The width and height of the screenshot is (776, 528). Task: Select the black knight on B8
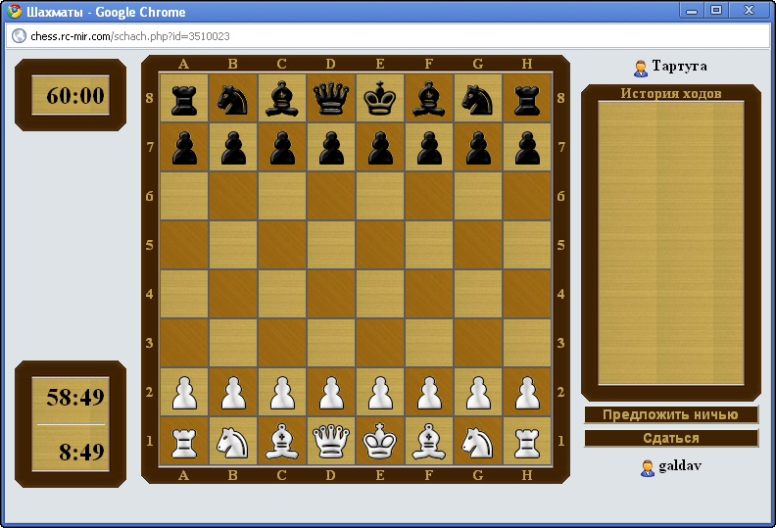[233, 98]
